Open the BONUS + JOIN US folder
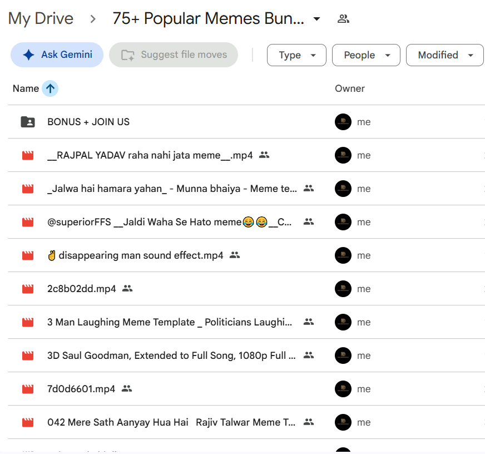Image resolution: width=485 pixels, height=454 pixels. (88, 122)
